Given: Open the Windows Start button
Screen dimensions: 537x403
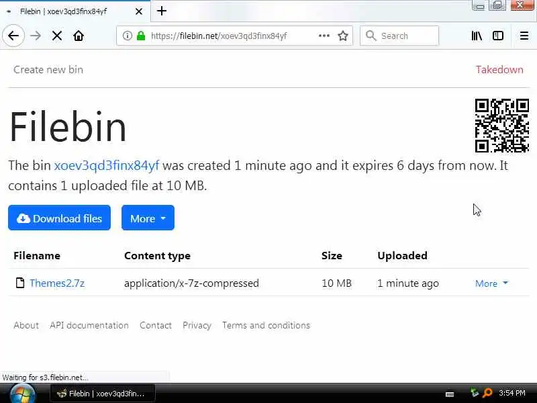Looking at the screenshot, I should coord(23,394).
